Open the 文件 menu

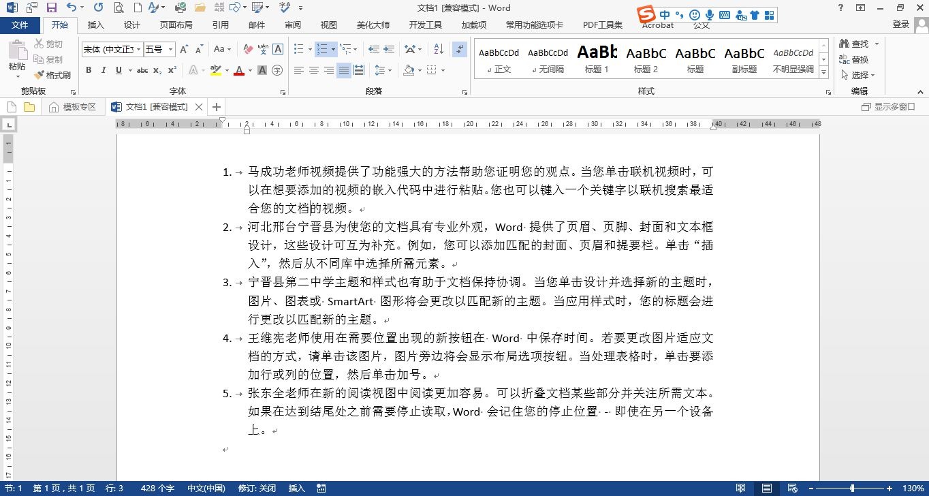click(x=20, y=25)
